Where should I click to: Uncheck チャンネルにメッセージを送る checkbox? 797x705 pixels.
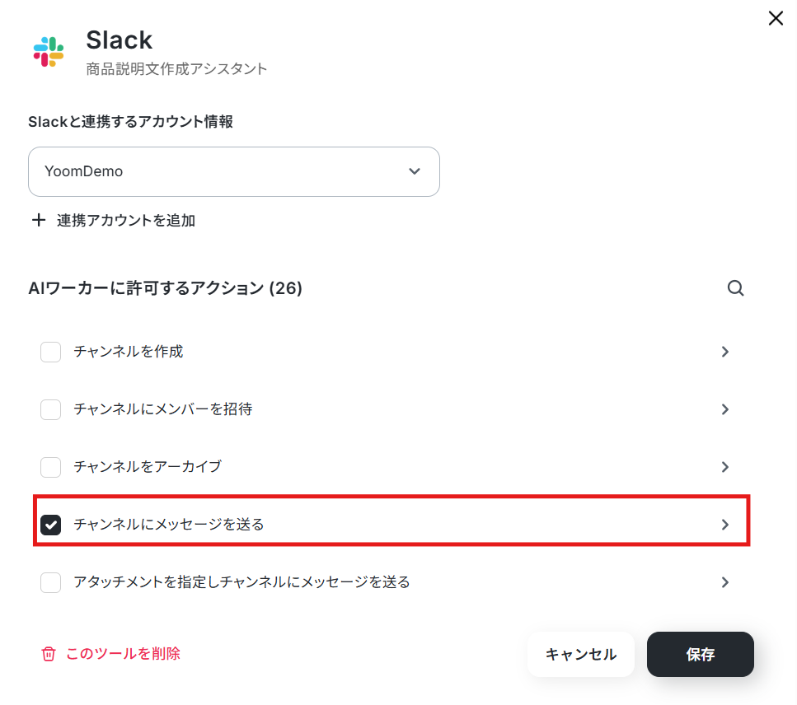click(51, 525)
